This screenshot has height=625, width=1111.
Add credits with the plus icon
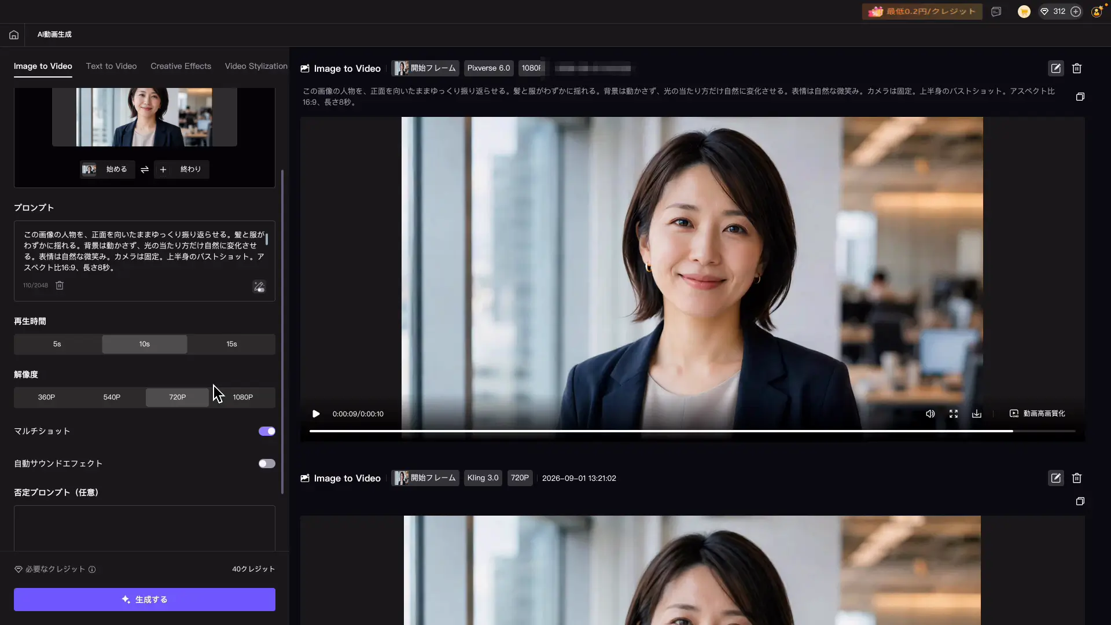coord(1076,12)
